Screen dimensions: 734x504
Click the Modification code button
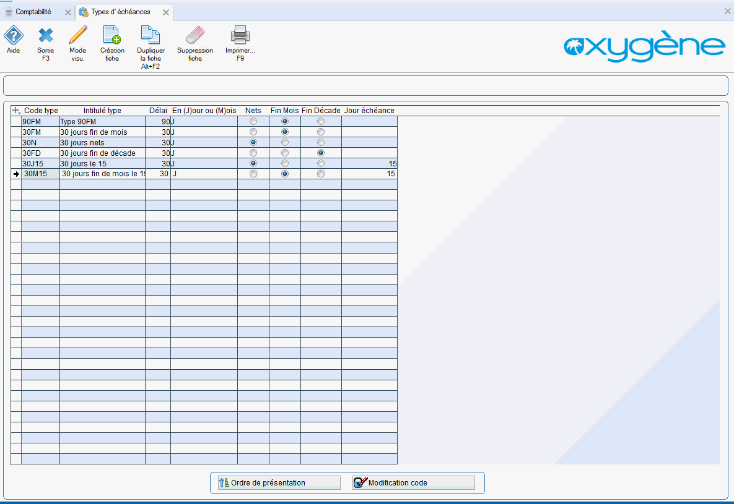click(x=413, y=483)
